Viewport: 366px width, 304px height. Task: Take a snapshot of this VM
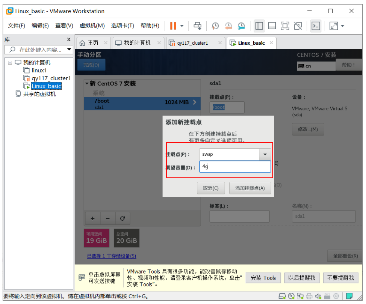[215, 26]
